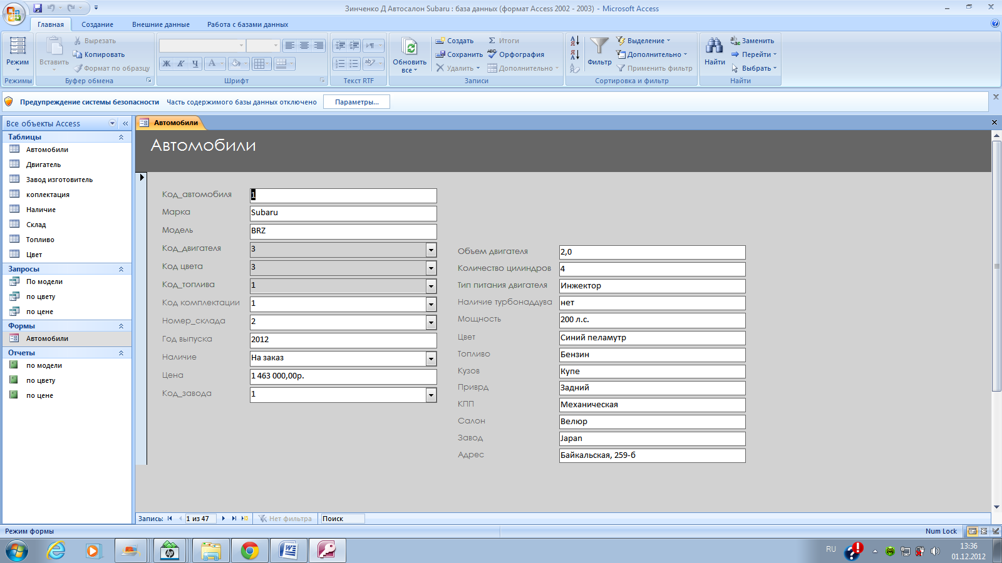Collapse the Таблицы group
Image resolution: width=1002 pixels, height=563 pixels.
pos(121,137)
